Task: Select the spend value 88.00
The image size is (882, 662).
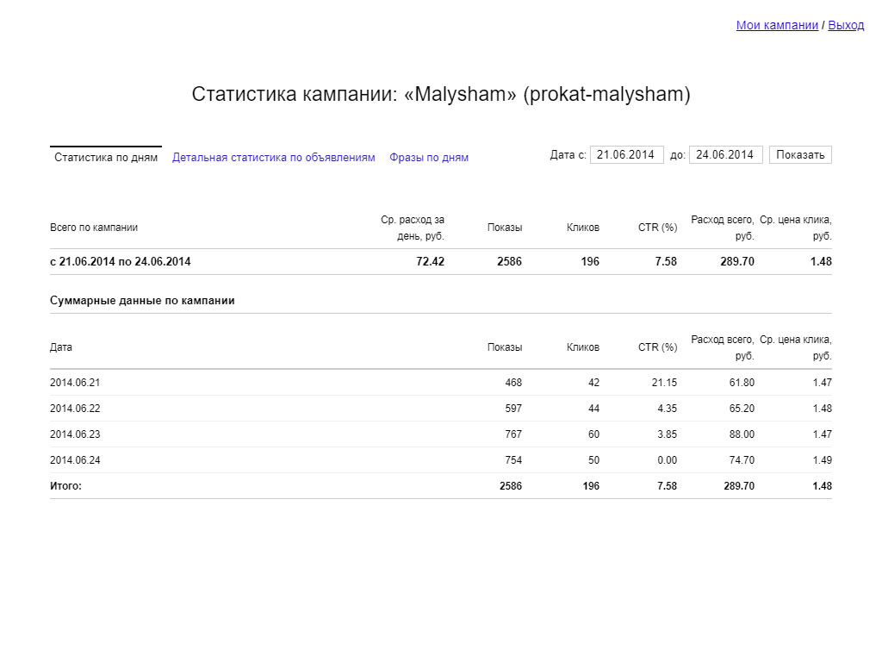Action: pyautogui.click(x=742, y=434)
